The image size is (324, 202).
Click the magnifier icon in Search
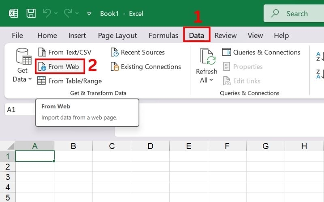pyautogui.click(x=275, y=13)
